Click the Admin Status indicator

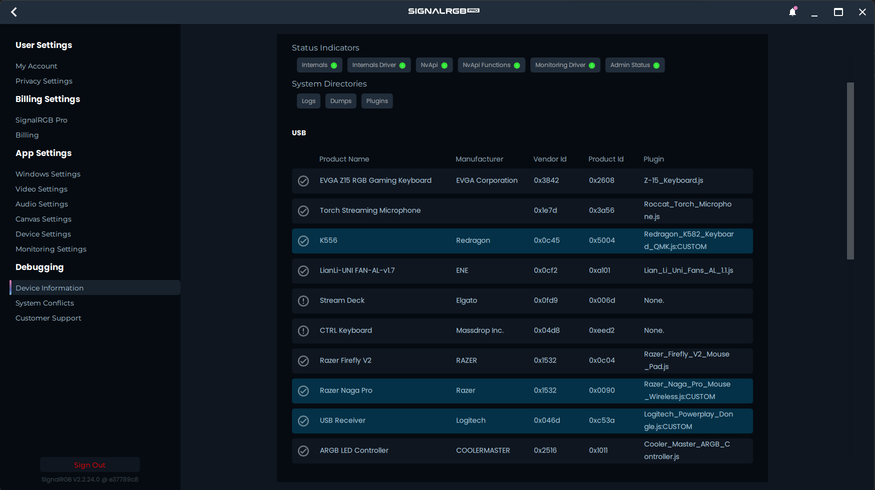click(x=634, y=65)
